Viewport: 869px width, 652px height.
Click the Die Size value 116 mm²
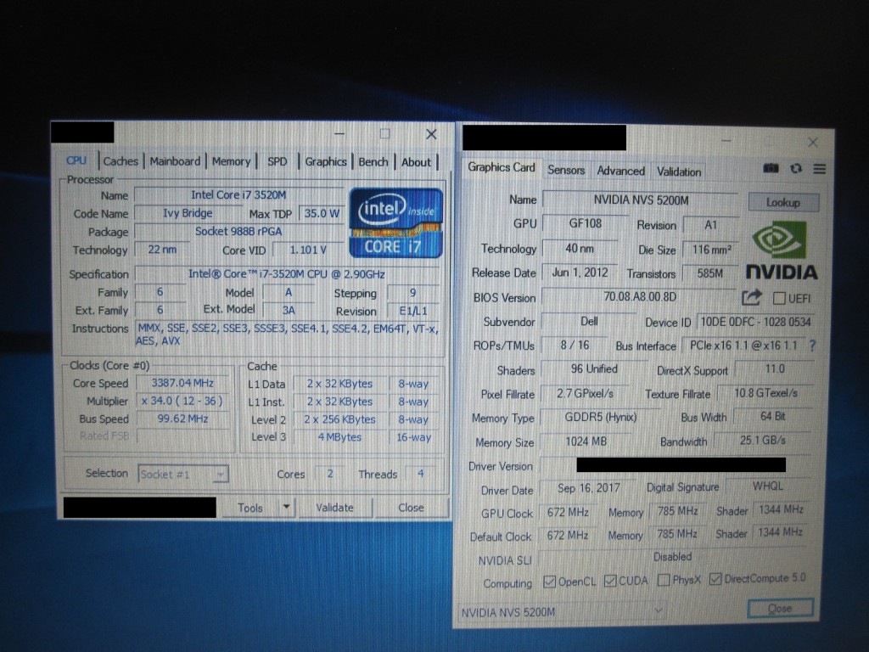click(712, 250)
